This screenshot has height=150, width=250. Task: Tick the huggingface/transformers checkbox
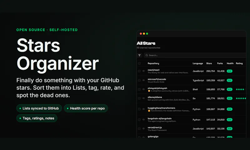point(139,109)
